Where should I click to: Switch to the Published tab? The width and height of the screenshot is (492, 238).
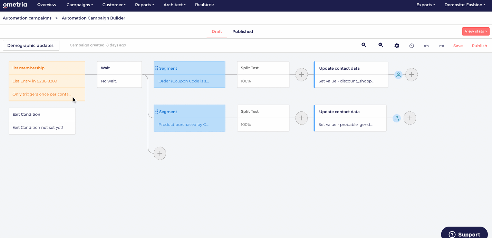tap(243, 31)
